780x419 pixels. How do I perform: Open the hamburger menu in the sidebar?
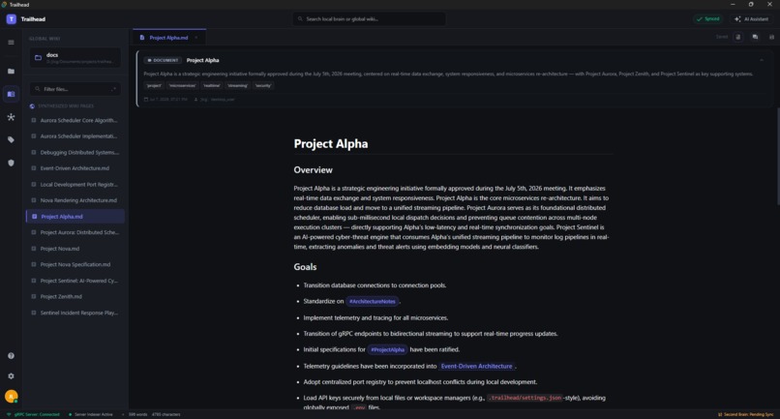[11, 43]
